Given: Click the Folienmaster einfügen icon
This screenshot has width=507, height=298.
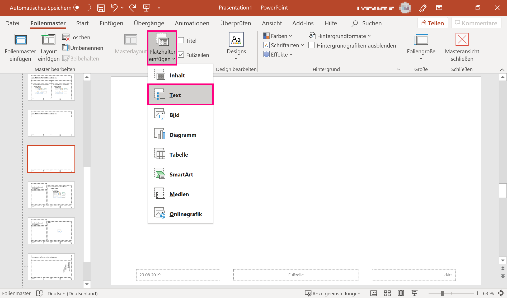Looking at the screenshot, I should pos(20,40).
